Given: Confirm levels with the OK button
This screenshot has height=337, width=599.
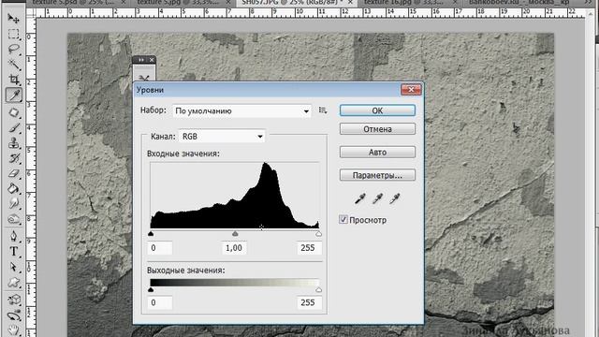Looking at the screenshot, I should 377,110.
